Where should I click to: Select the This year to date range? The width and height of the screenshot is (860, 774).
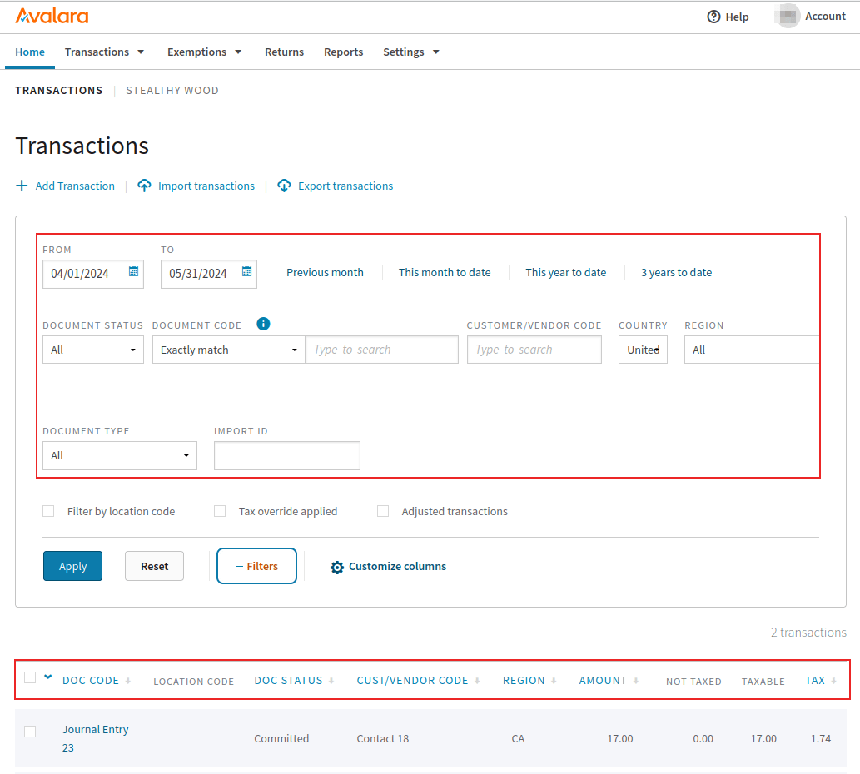click(565, 272)
